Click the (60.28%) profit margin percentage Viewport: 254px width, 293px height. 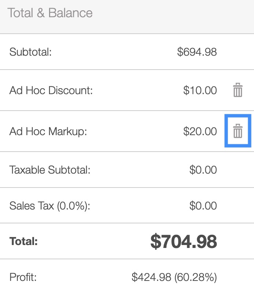(195, 277)
